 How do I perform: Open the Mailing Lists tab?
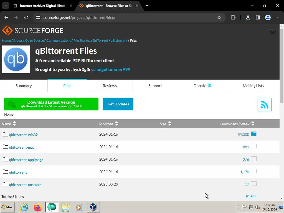253,86
